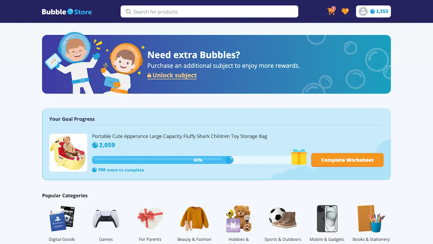Open the Hobbies category teddy bear icon
The height and width of the screenshot is (244, 433).
pos(239,219)
